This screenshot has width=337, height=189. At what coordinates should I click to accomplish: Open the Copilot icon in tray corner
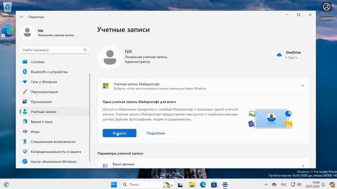click(x=332, y=184)
